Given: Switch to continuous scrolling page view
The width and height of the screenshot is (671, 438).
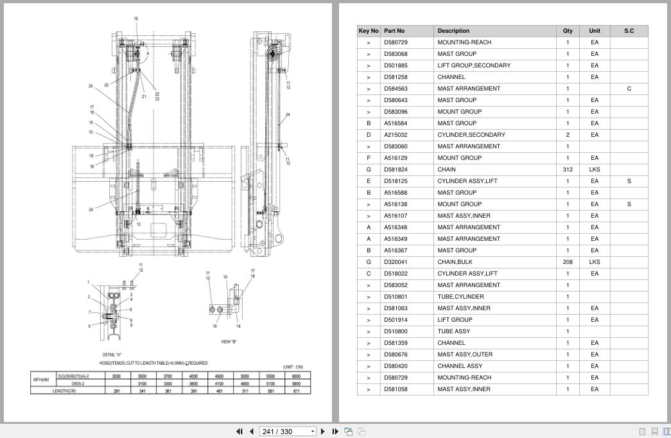Looking at the screenshot, I should click(654, 432).
